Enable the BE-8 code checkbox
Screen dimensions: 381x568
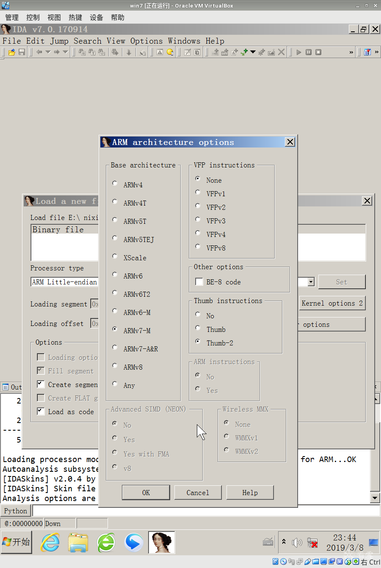(x=199, y=282)
